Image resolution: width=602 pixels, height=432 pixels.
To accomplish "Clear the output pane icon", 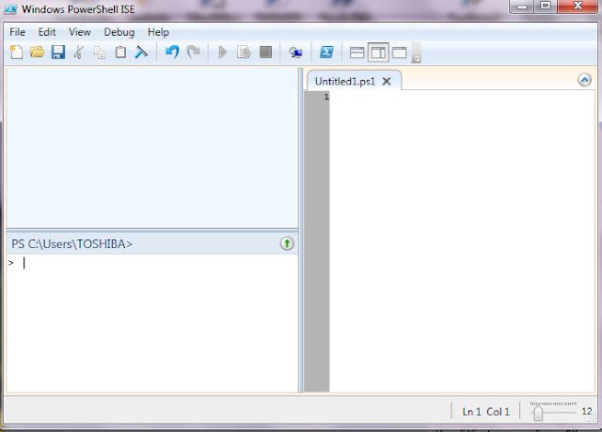I will tap(141, 53).
